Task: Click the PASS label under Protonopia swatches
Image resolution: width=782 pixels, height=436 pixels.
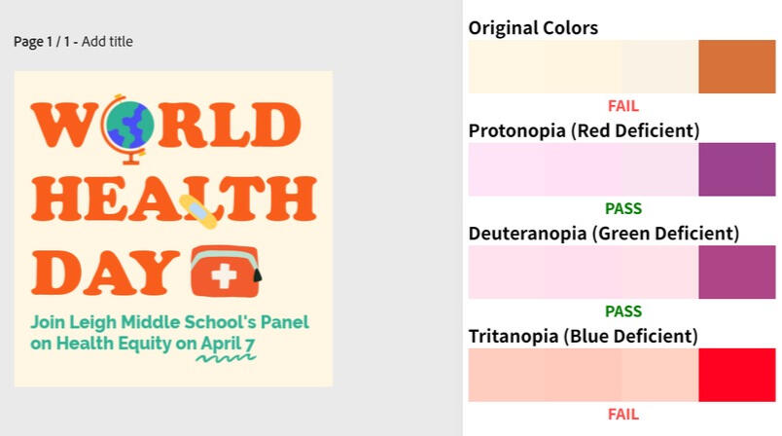Action: (x=622, y=208)
